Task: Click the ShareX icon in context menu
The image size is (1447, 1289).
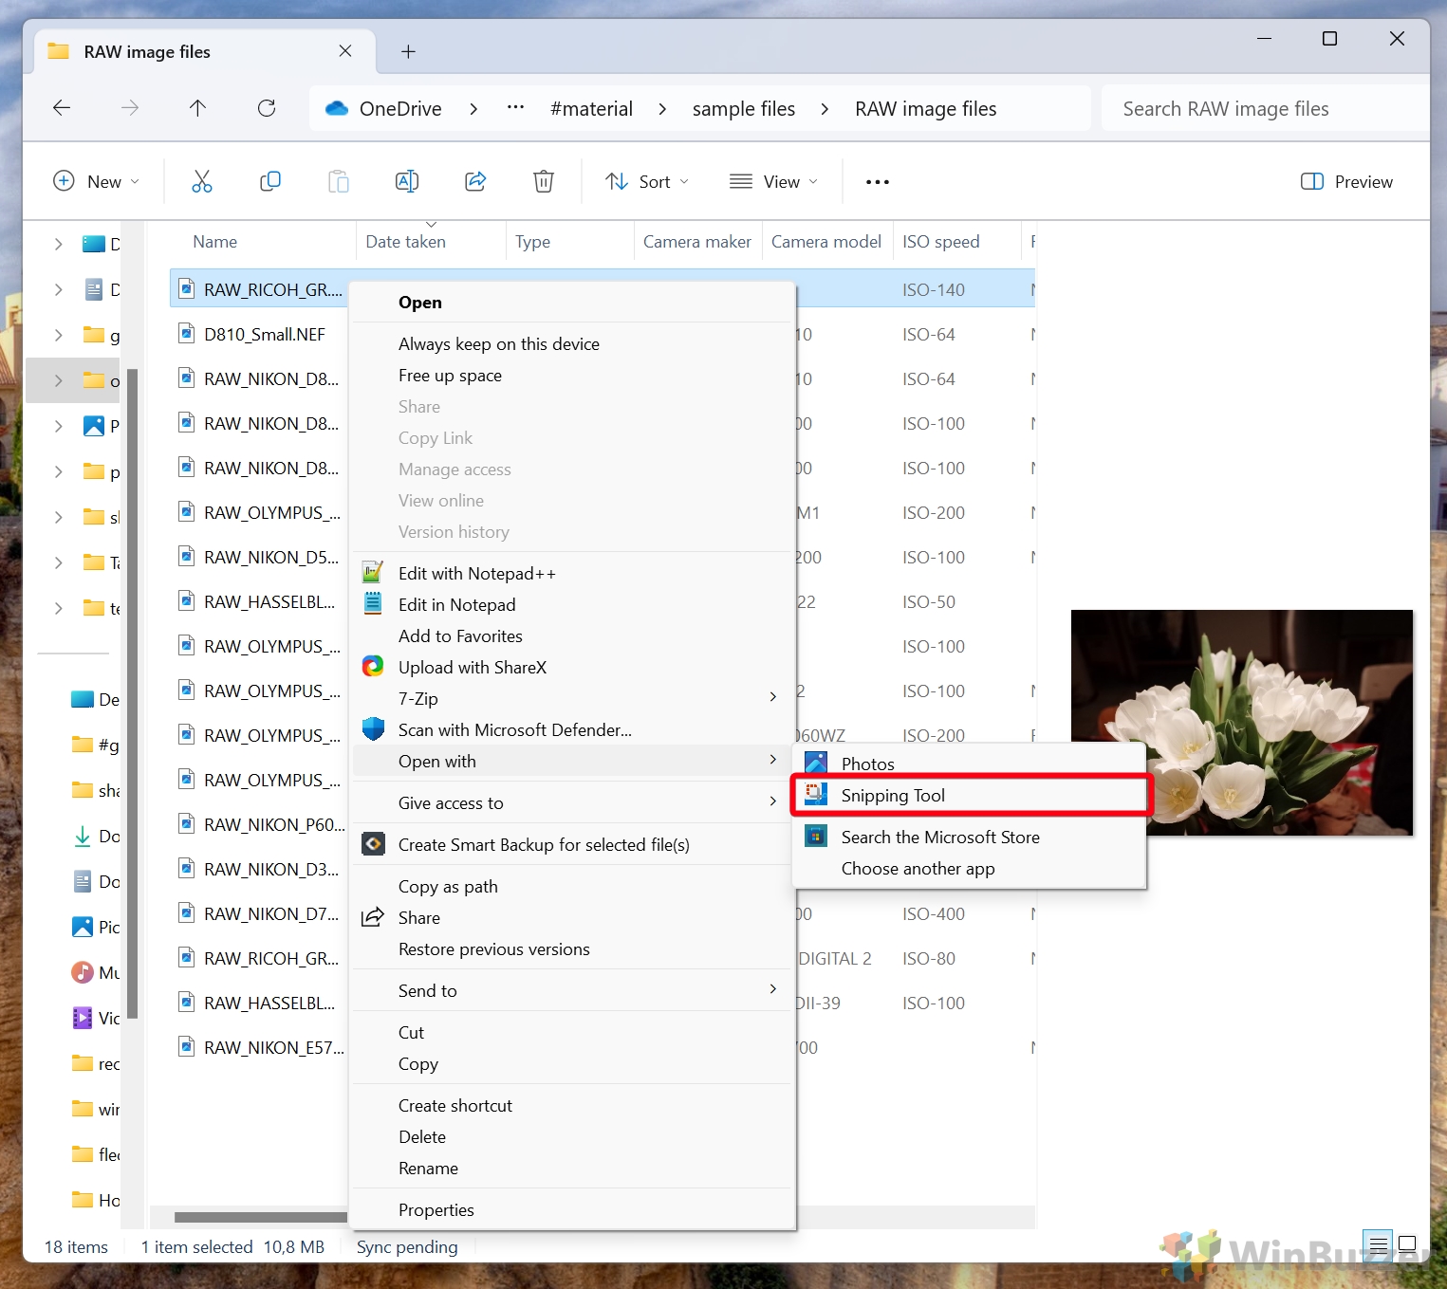Action: 373,667
